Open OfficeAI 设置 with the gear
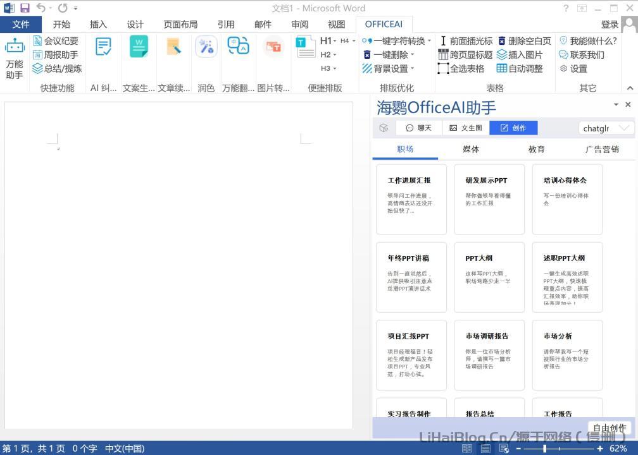 click(573, 69)
